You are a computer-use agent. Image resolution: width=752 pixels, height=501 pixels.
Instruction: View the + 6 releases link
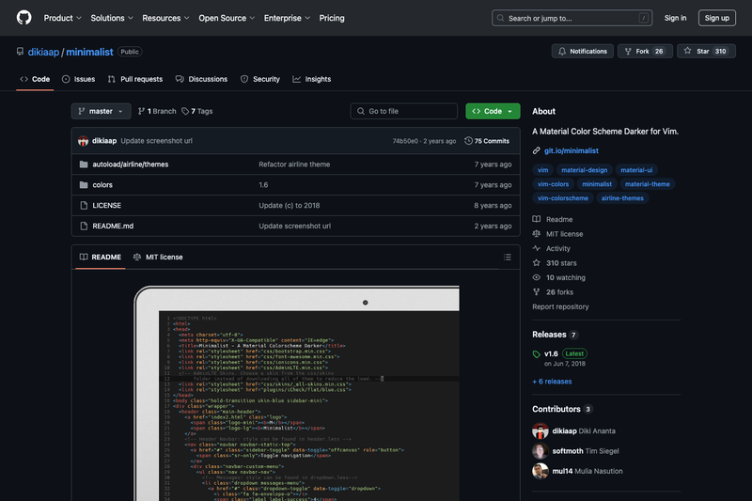click(x=552, y=382)
